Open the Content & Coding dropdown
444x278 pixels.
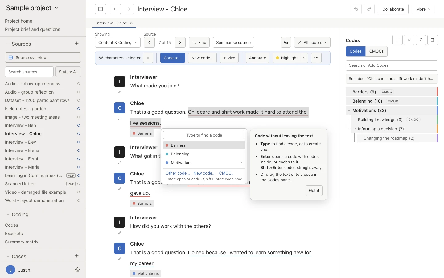click(x=118, y=42)
